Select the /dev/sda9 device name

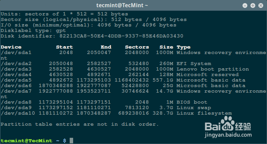point(16,107)
